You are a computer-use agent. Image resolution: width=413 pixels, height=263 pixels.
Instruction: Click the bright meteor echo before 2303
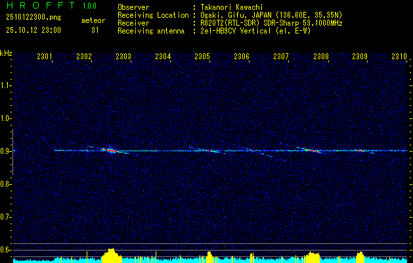click(x=112, y=151)
